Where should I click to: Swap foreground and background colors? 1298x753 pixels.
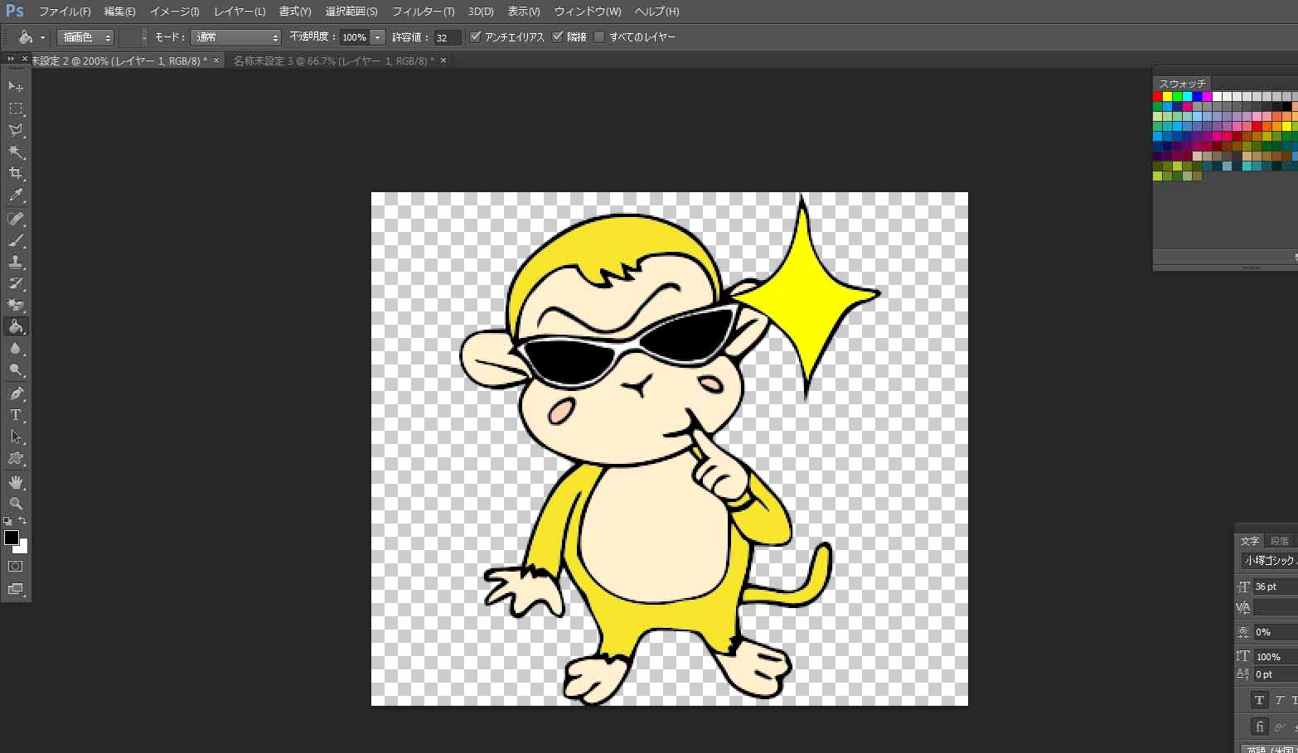(x=23, y=520)
